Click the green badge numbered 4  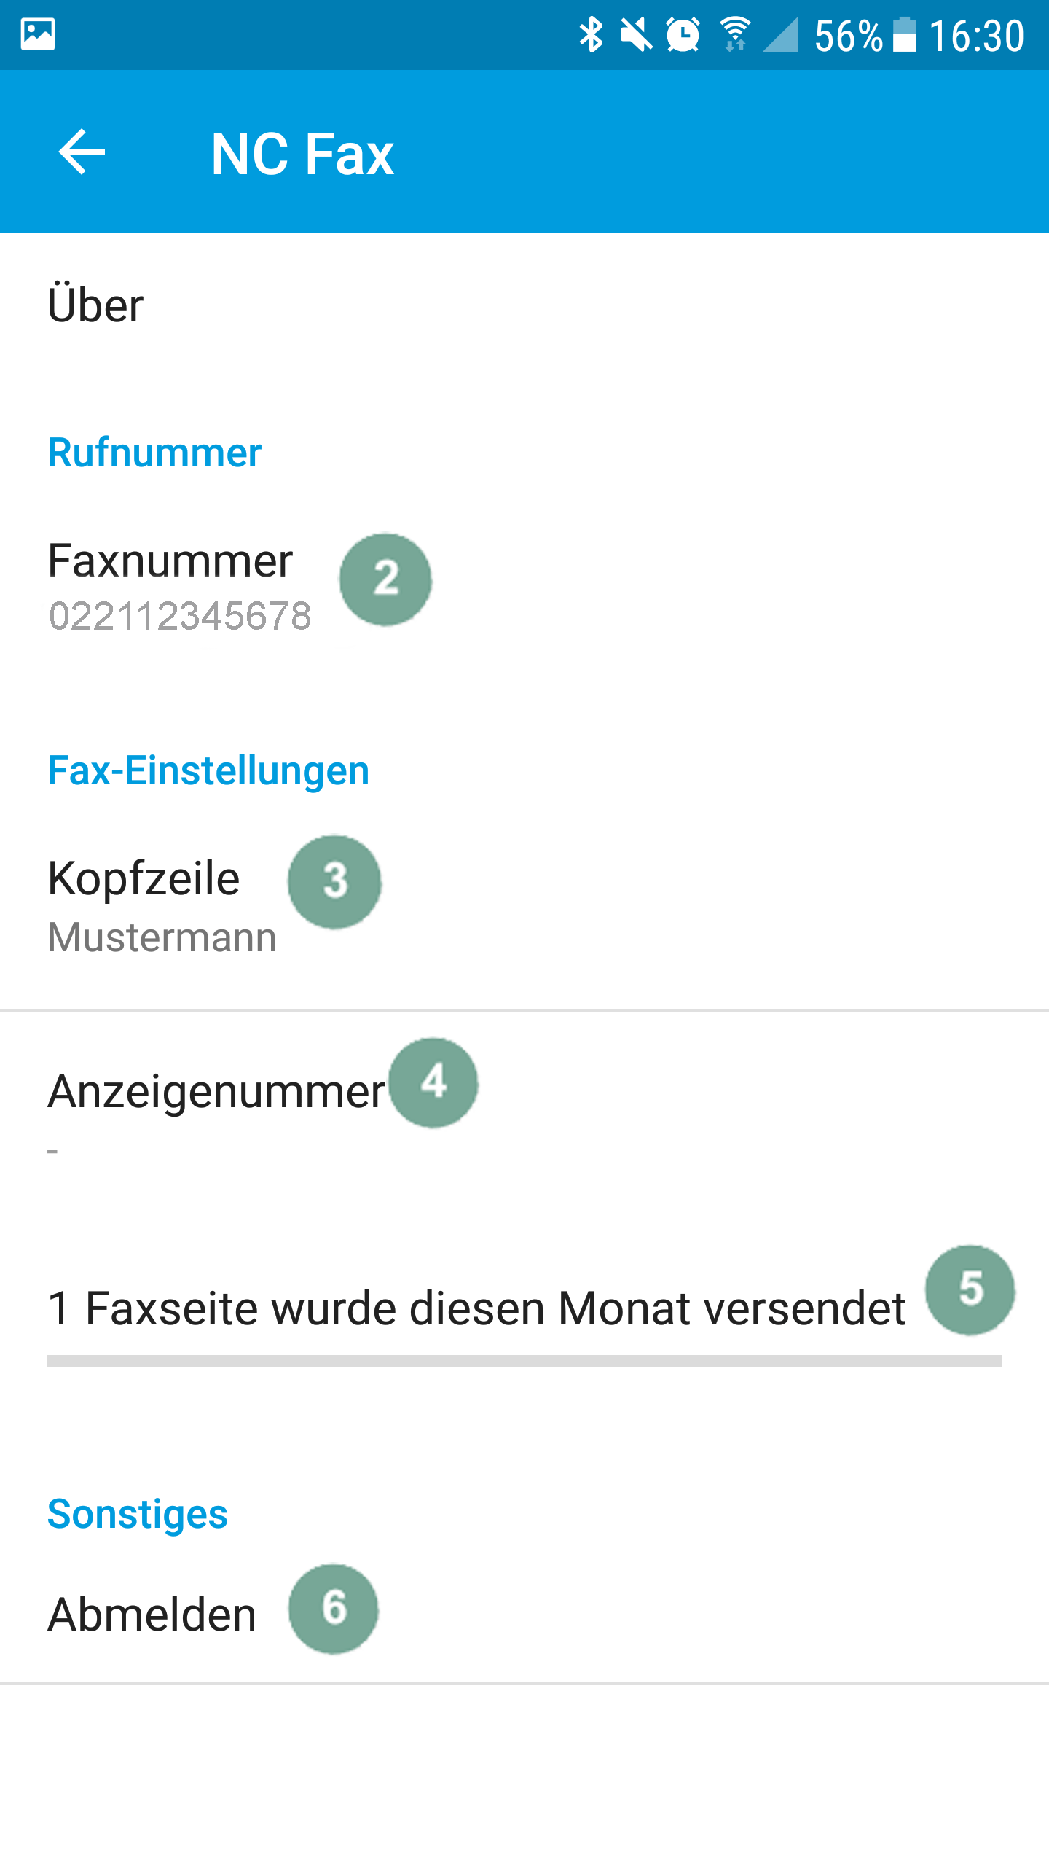(x=433, y=1082)
